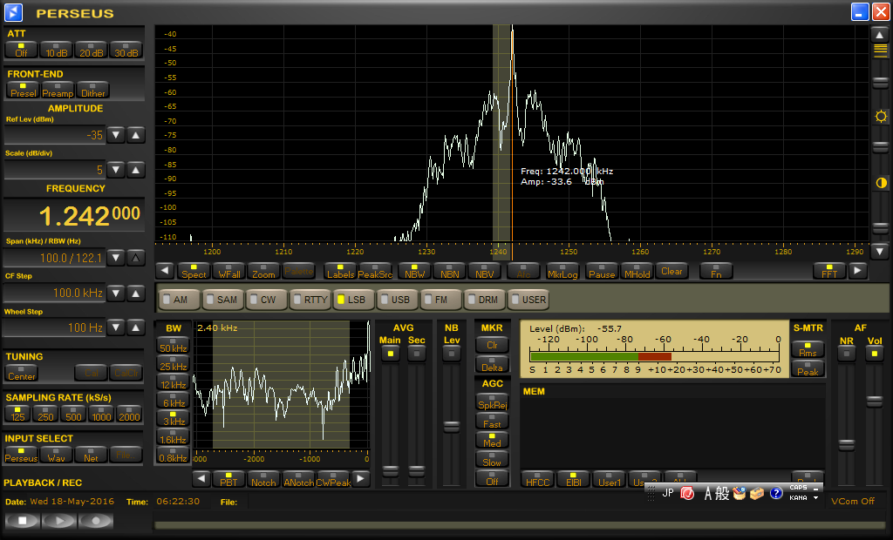The height and width of the screenshot is (540, 893).
Task: Click the Clear button under spectrum
Action: tap(671, 271)
